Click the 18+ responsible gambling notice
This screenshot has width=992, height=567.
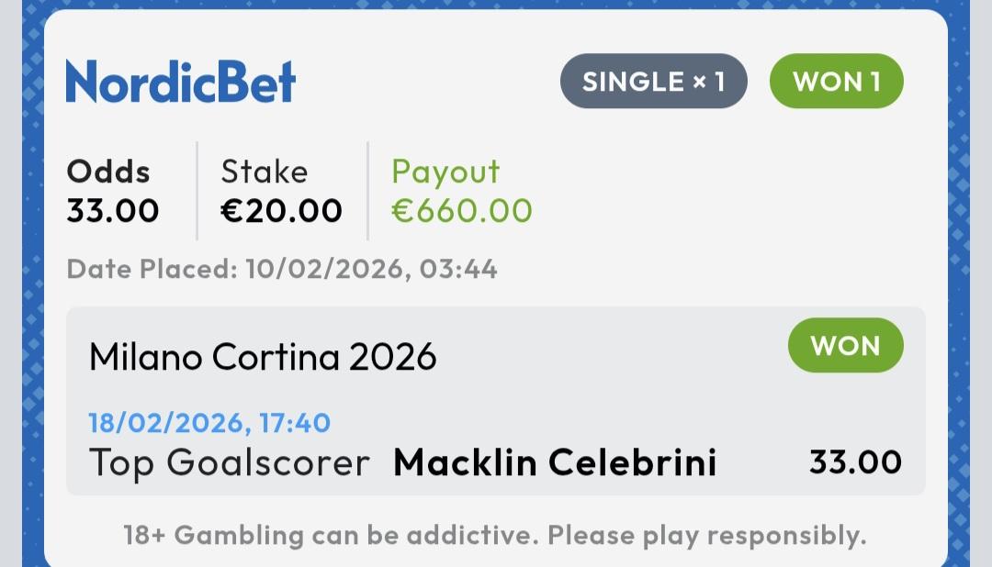(495, 535)
